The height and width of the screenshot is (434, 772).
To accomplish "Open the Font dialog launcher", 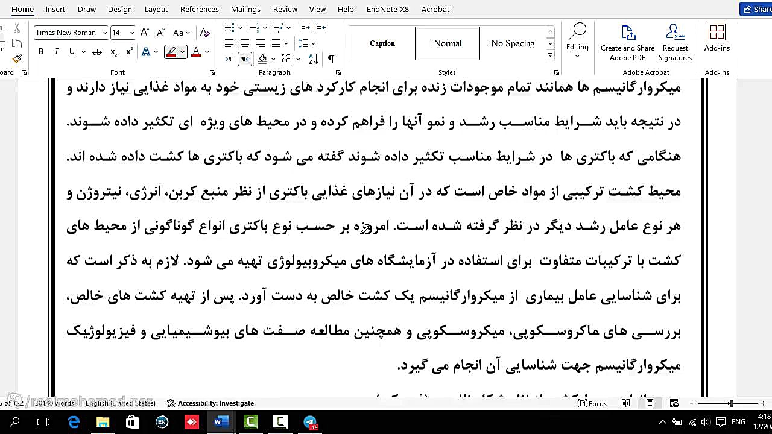I will point(212,72).
